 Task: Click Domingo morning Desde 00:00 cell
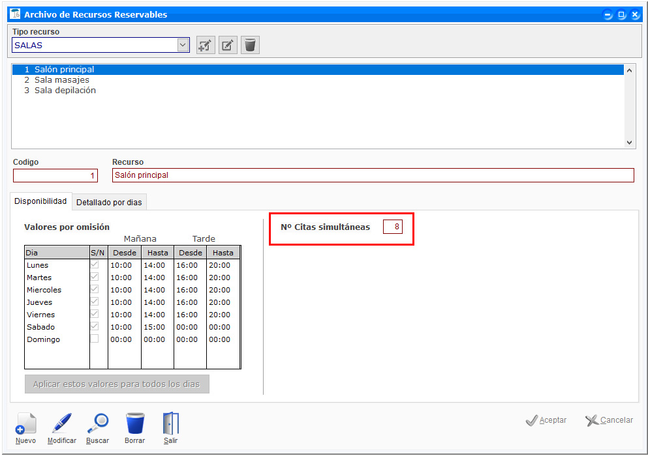click(125, 339)
